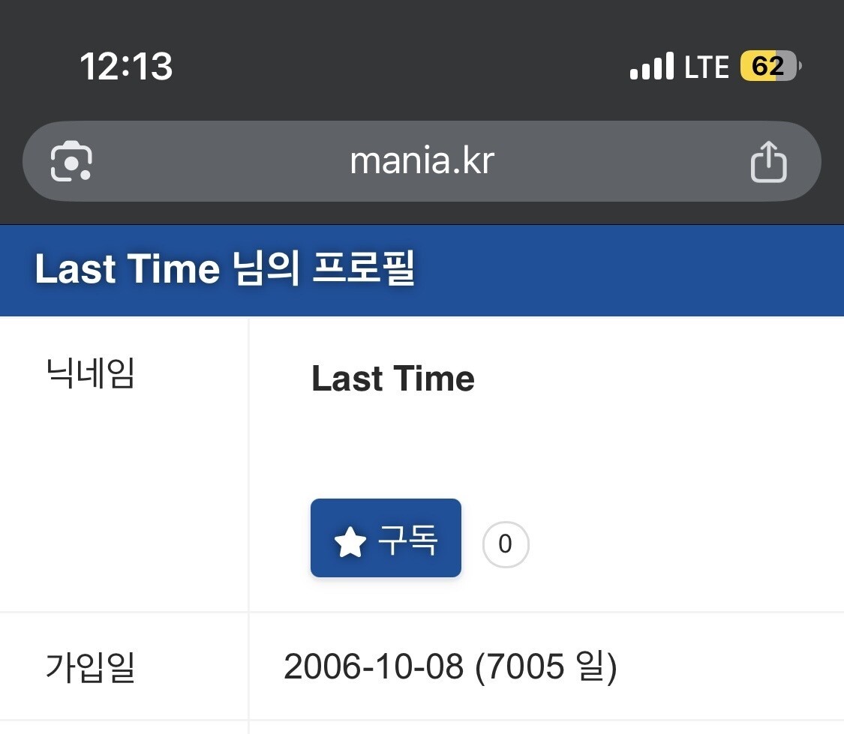This screenshot has width=844, height=734.
Task: Select the 가입일 row label
Action: (90, 667)
